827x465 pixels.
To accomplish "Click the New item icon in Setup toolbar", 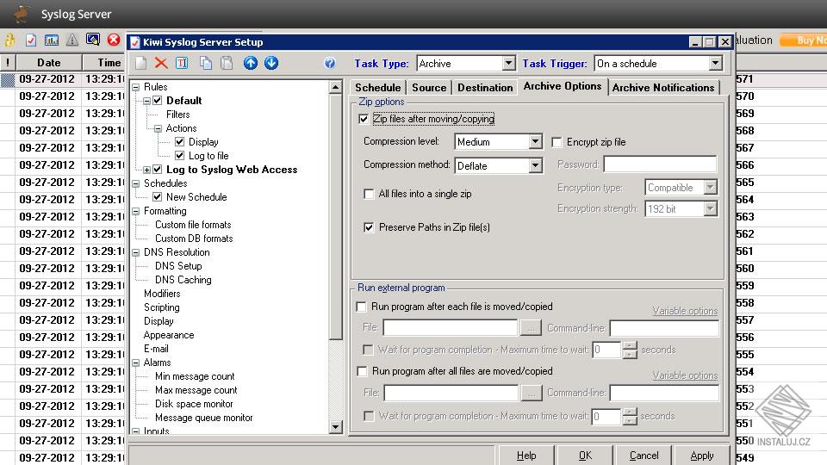I will 140,63.
